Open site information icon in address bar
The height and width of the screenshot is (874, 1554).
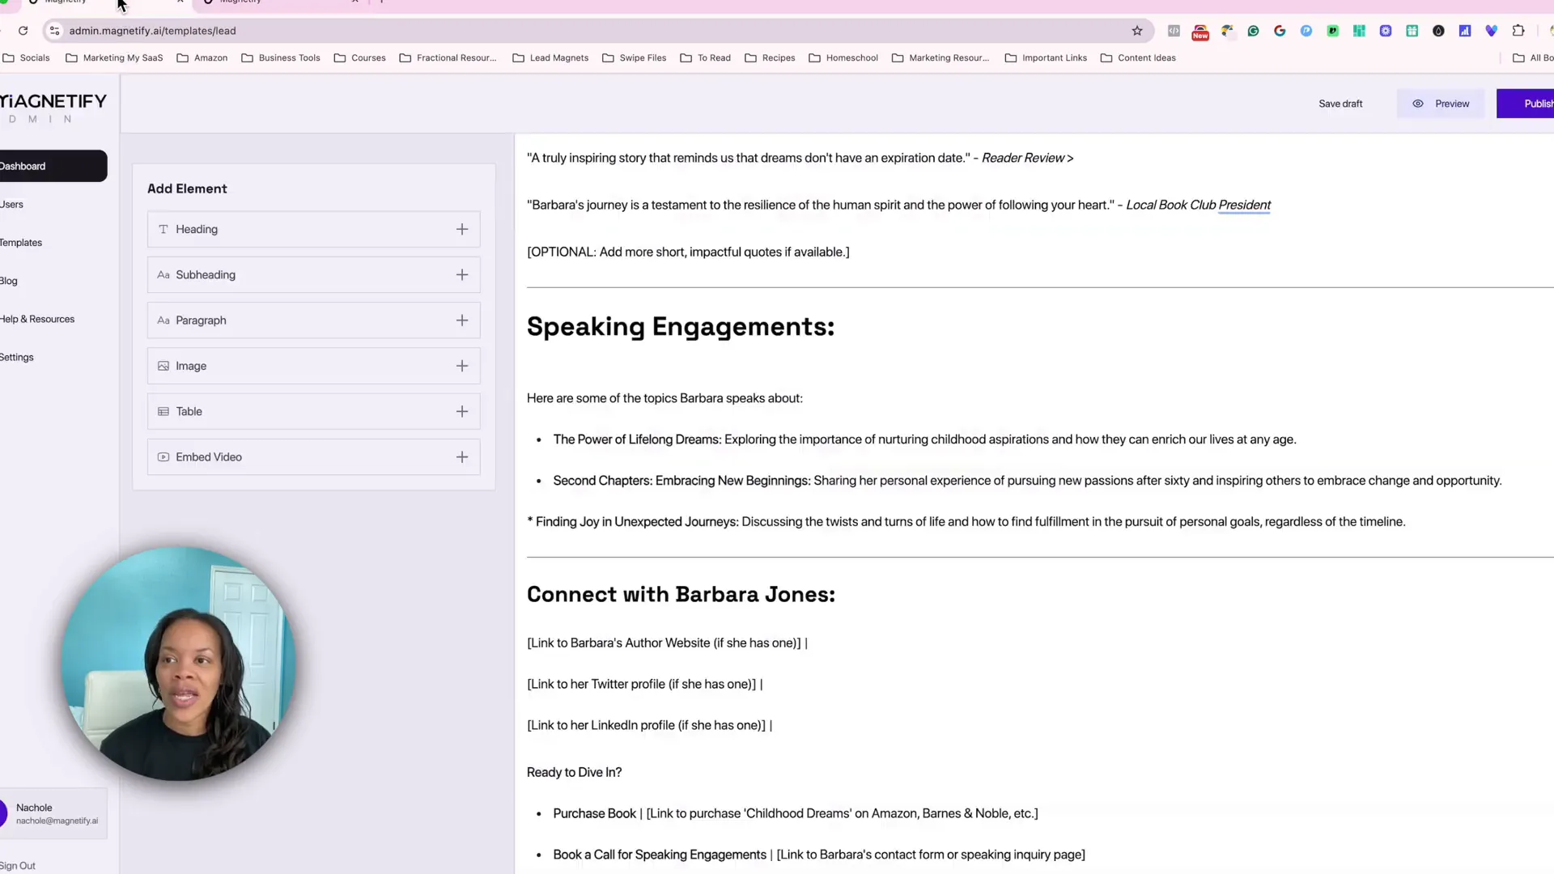click(54, 31)
